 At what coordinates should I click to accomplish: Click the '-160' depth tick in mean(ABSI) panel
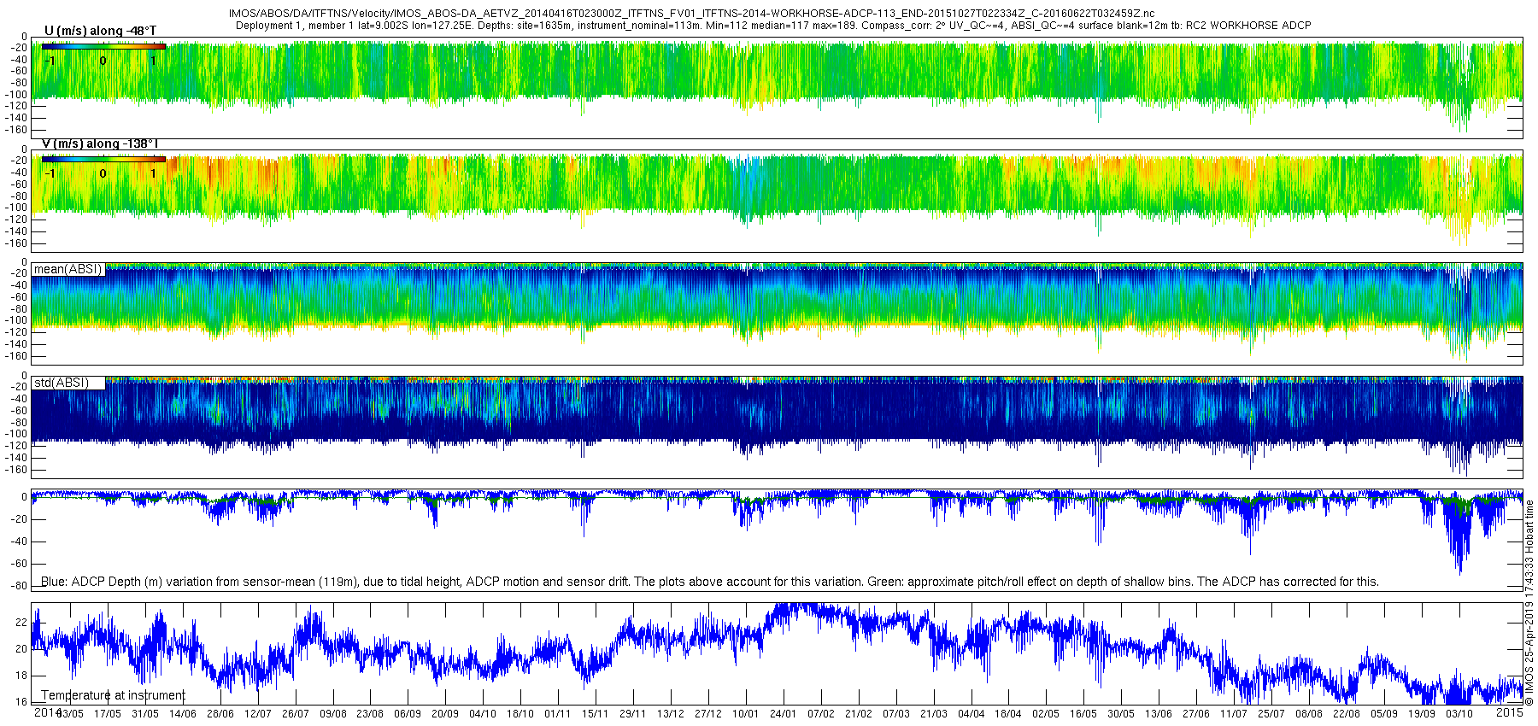point(16,356)
